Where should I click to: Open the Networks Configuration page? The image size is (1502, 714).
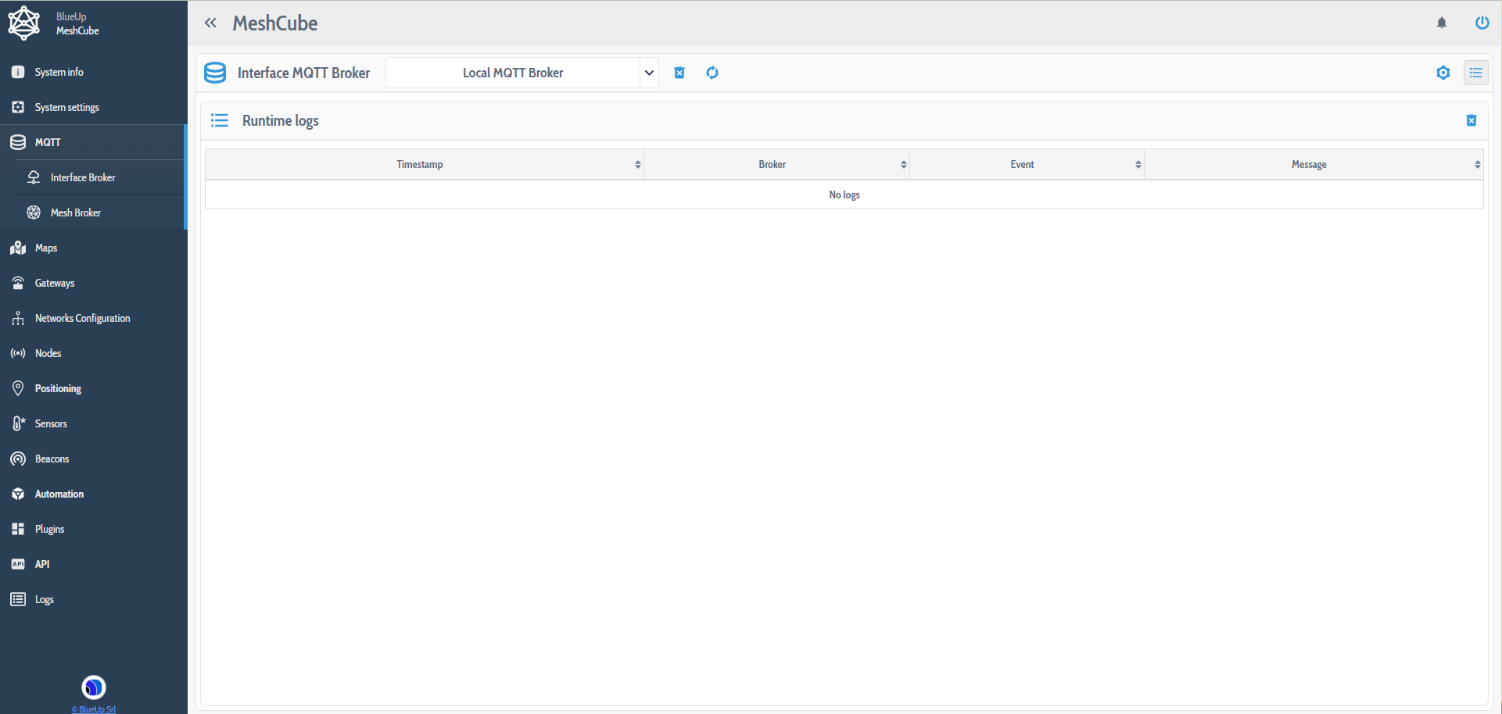click(x=82, y=318)
